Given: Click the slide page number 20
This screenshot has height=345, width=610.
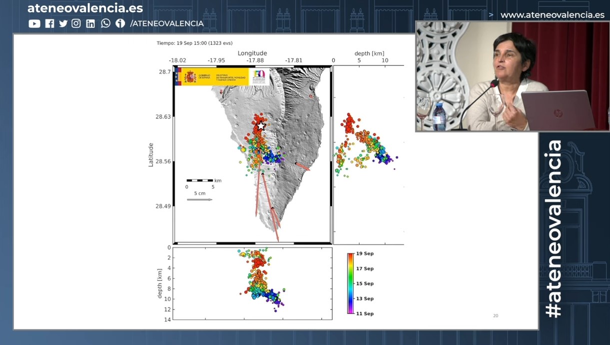Looking at the screenshot, I should pos(496,315).
